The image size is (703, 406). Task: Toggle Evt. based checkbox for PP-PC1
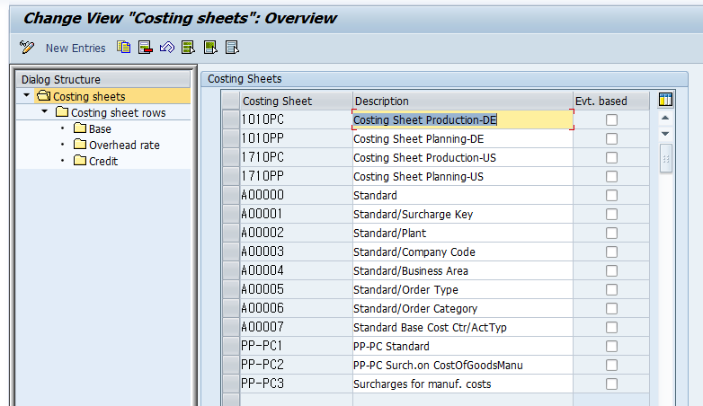point(611,346)
